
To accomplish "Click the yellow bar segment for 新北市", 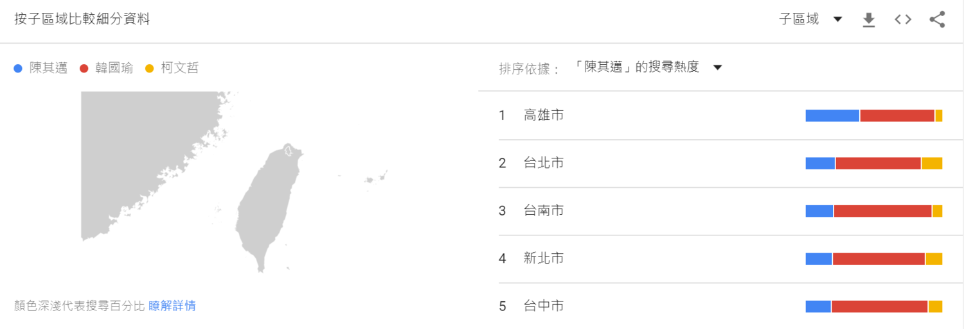I will point(934,259).
